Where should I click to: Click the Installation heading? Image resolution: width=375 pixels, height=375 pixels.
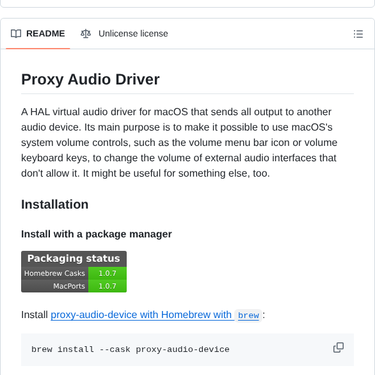click(55, 205)
